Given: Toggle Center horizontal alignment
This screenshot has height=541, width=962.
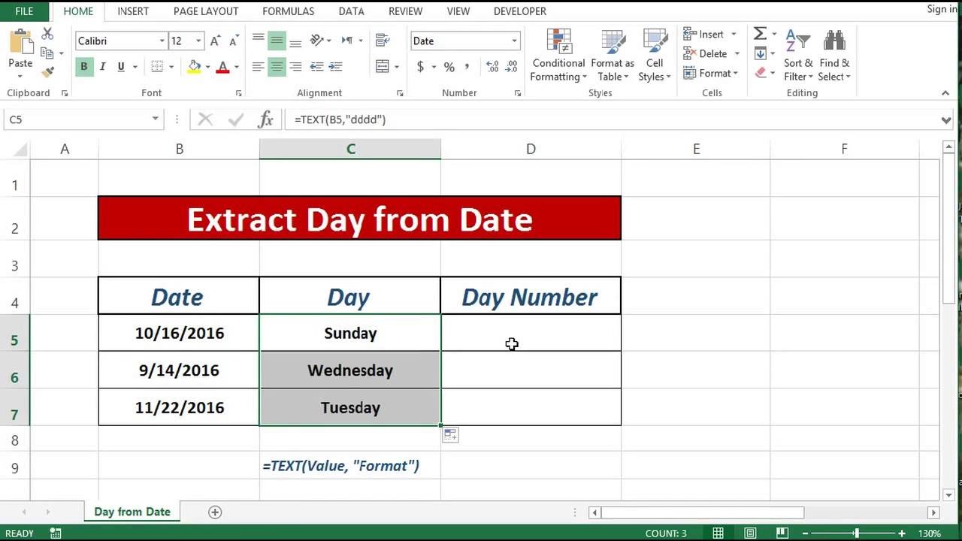Looking at the screenshot, I should 277,67.
